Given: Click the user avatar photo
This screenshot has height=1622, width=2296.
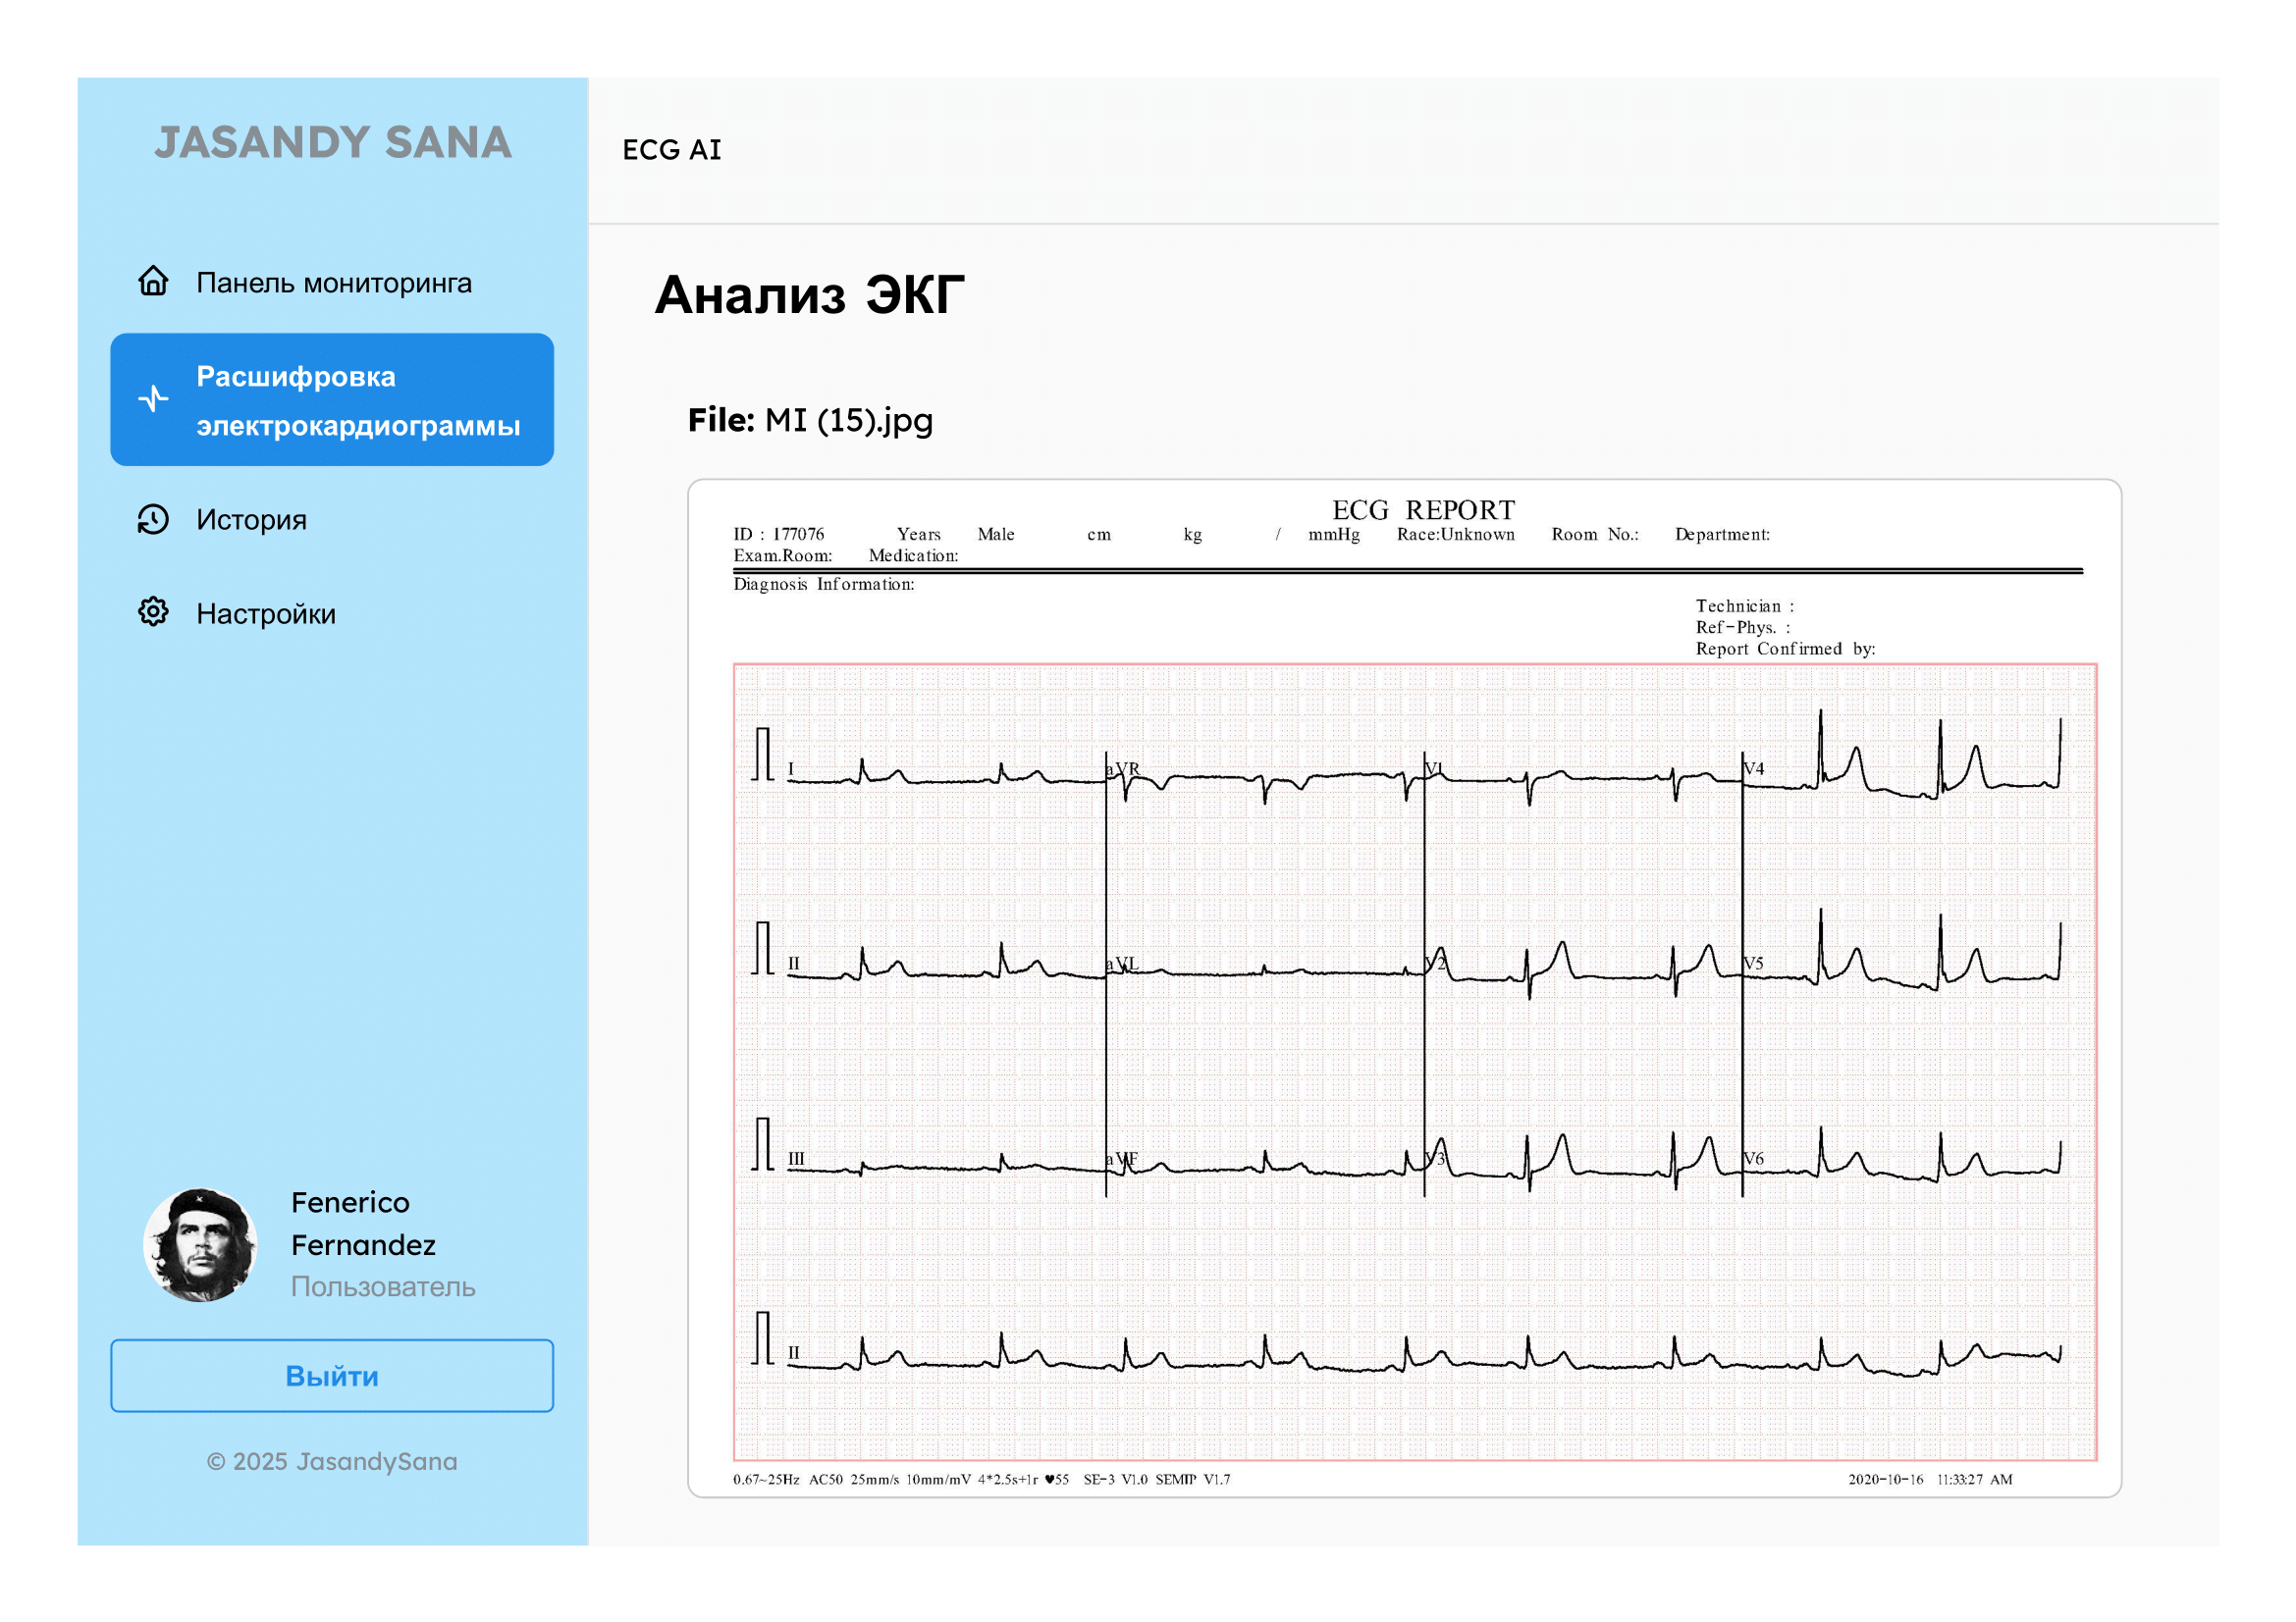Looking at the screenshot, I should click(200, 1246).
